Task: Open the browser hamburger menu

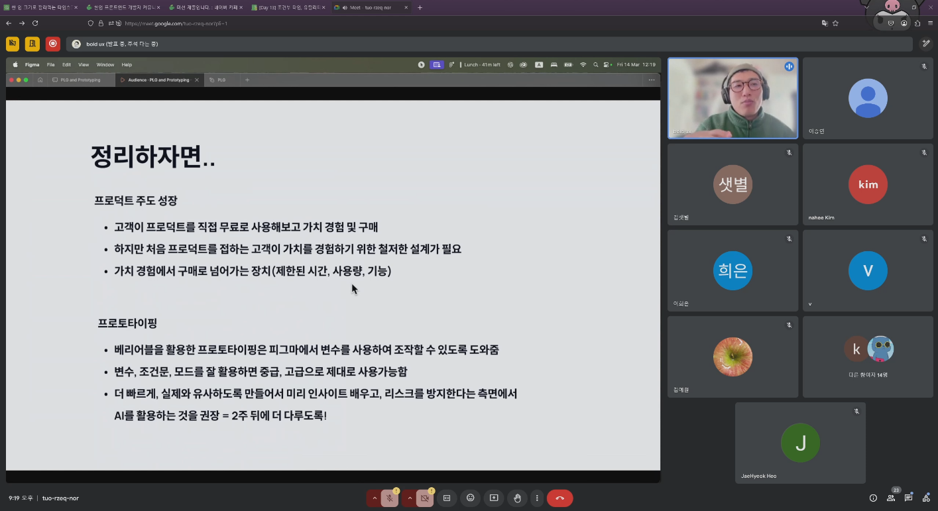Action: pyautogui.click(x=930, y=23)
